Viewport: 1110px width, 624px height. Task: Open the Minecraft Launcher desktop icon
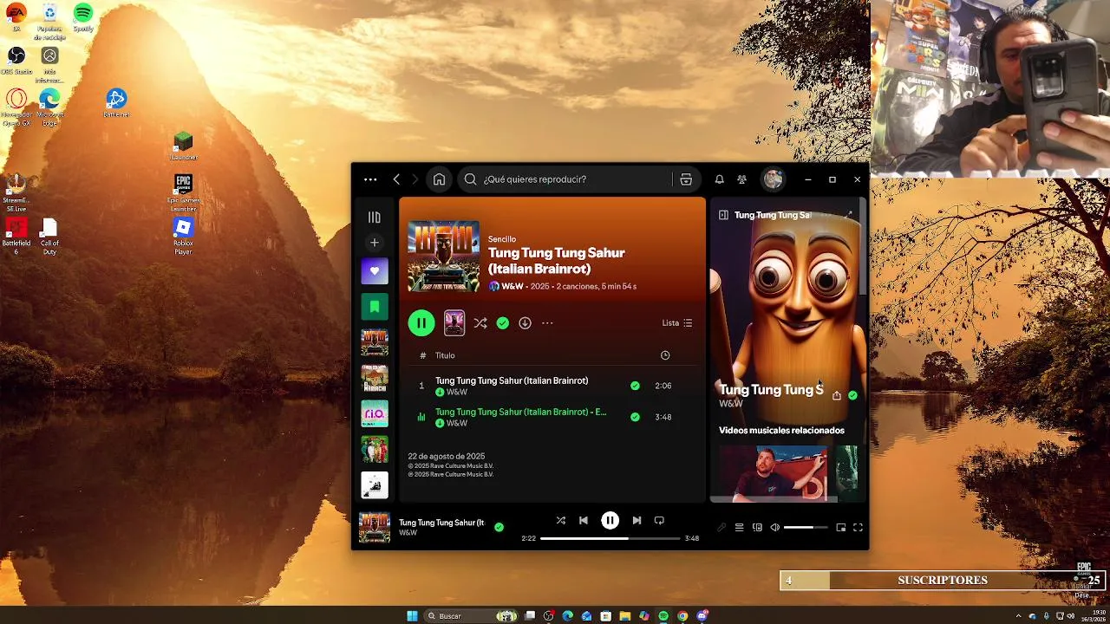pyautogui.click(x=183, y=146)
